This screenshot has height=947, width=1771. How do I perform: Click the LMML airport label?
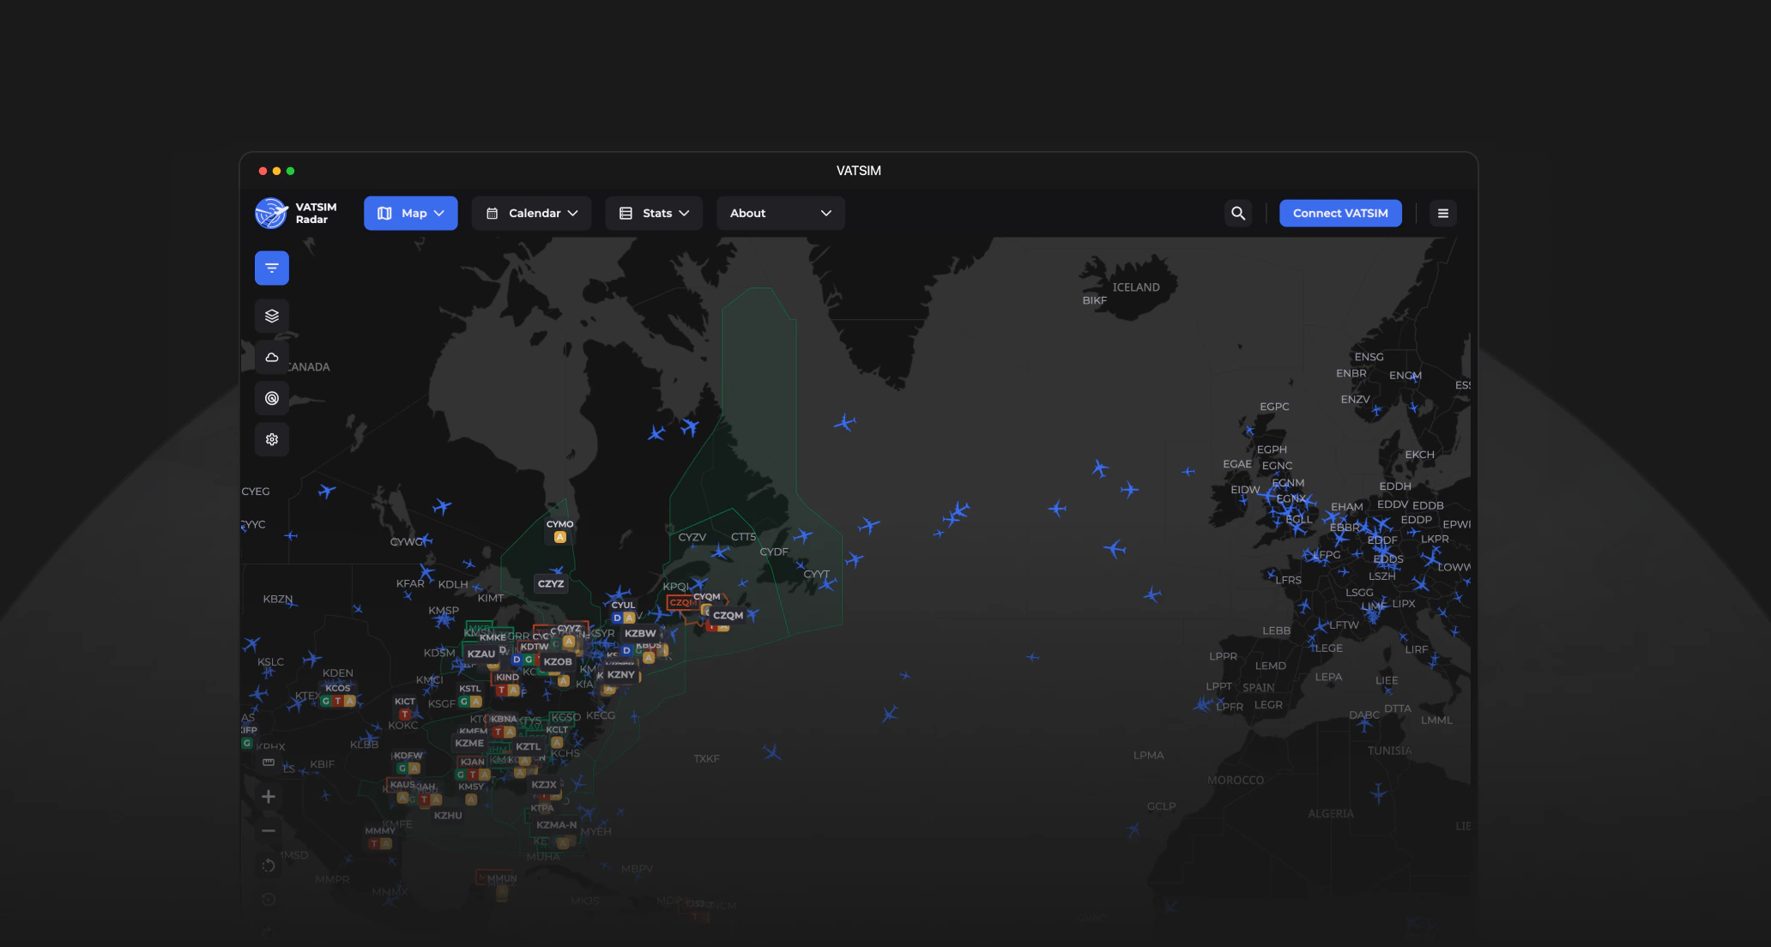(1437, 720)
